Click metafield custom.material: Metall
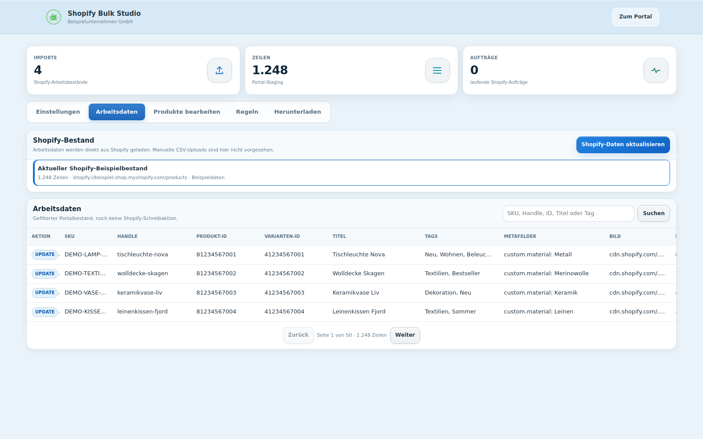 tap(538, 255)
